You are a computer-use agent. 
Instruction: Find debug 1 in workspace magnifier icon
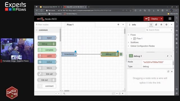(171, 56)
